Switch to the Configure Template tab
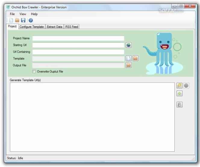Viewport: 200px width, 167px height. [x=32, y=27]
